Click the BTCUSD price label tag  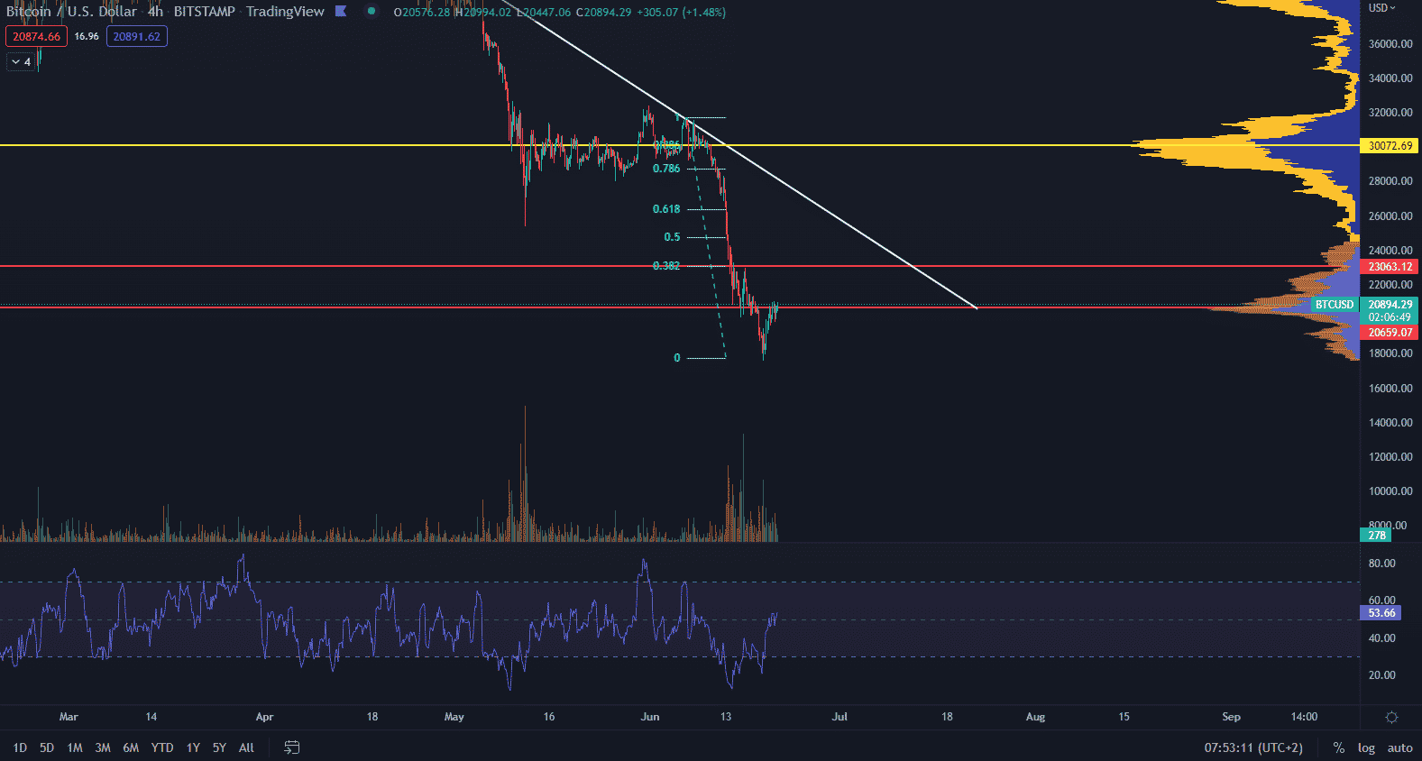pyautogui.click(x=1334, y=305)
